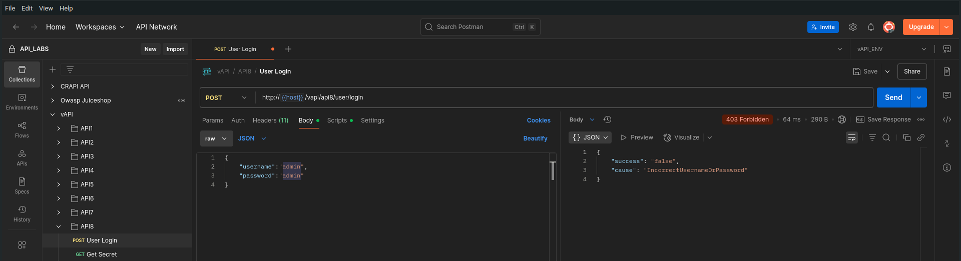Open the History sidebar panel
Image resolution: width=961 pixels, height=261 pixels.
coord(22,214)
